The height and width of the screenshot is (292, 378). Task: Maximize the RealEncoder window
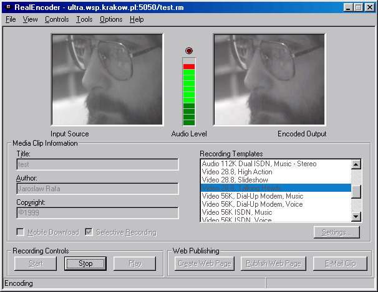pyautogui.click(x=358, y=7)
